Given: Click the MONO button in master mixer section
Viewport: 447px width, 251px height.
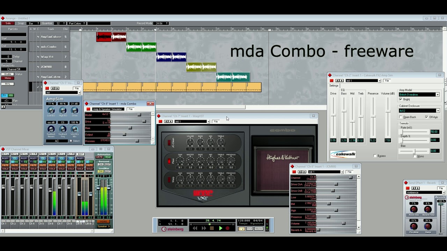Looking at the screenshot, I should (103, 221).
